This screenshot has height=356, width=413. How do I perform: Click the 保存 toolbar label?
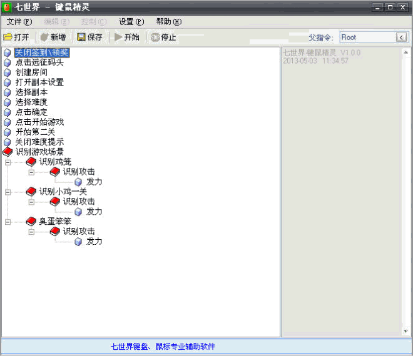(95, 37)
